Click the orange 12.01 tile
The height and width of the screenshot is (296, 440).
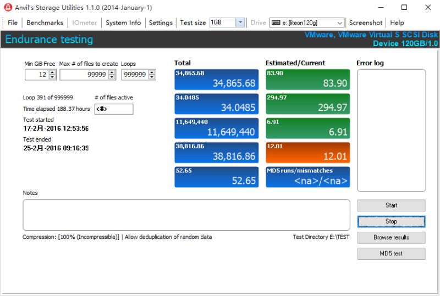pos(308,153)
